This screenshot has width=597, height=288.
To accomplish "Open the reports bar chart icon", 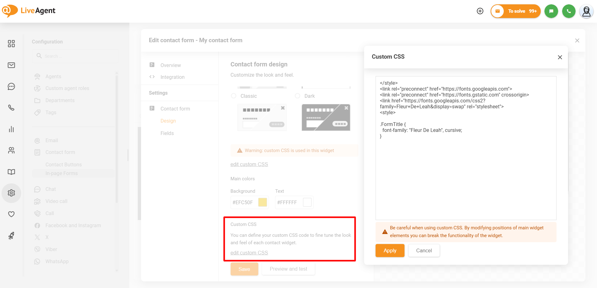I will [11, 129].
